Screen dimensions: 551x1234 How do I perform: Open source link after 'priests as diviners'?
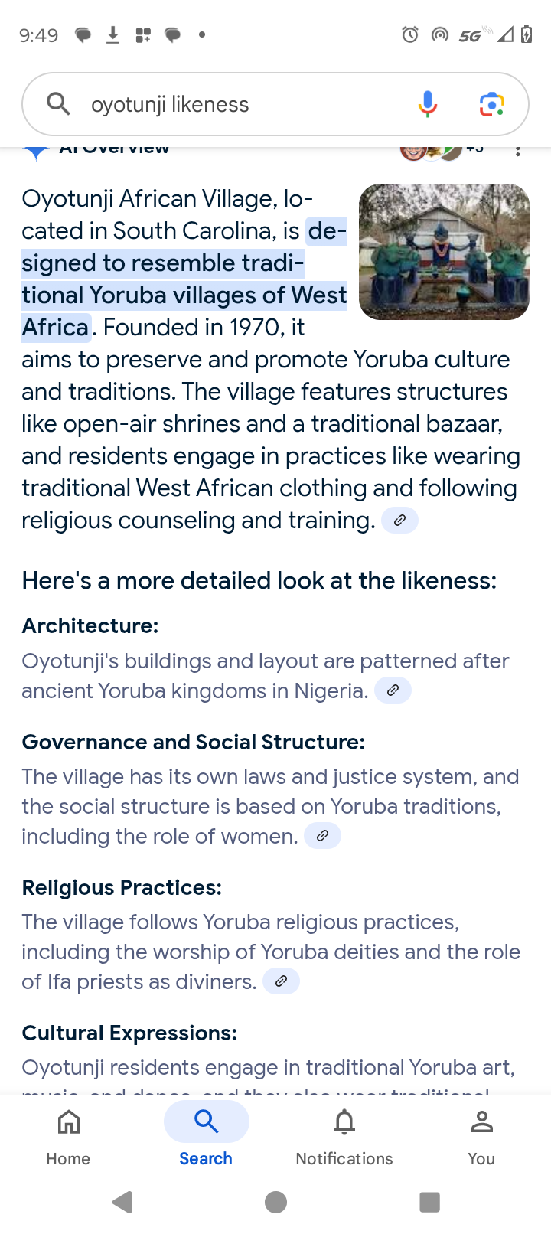[x=281, y=981]
